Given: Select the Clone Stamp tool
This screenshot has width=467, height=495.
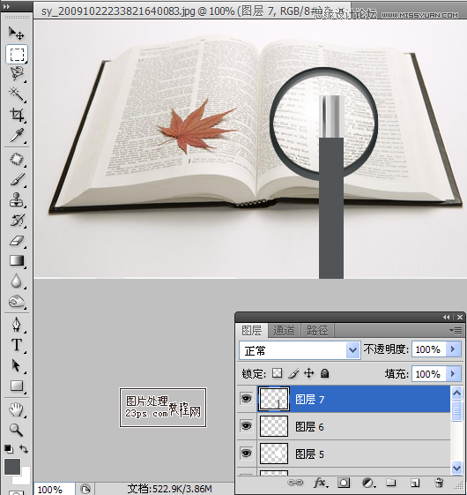Looking at the screenshot, I should click(x=16, y=200).
